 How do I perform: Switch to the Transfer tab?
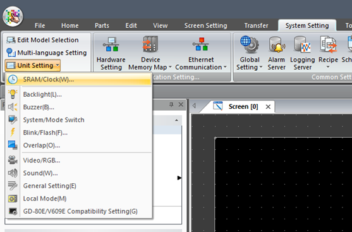(256, 26)
